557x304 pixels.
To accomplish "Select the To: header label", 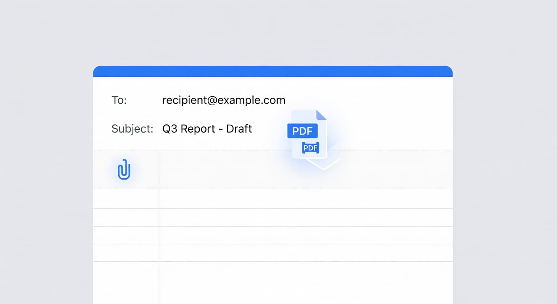I will 119,100.
